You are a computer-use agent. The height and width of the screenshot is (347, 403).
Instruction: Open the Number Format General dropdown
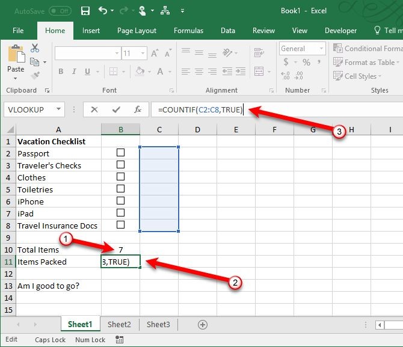(321, 48)
